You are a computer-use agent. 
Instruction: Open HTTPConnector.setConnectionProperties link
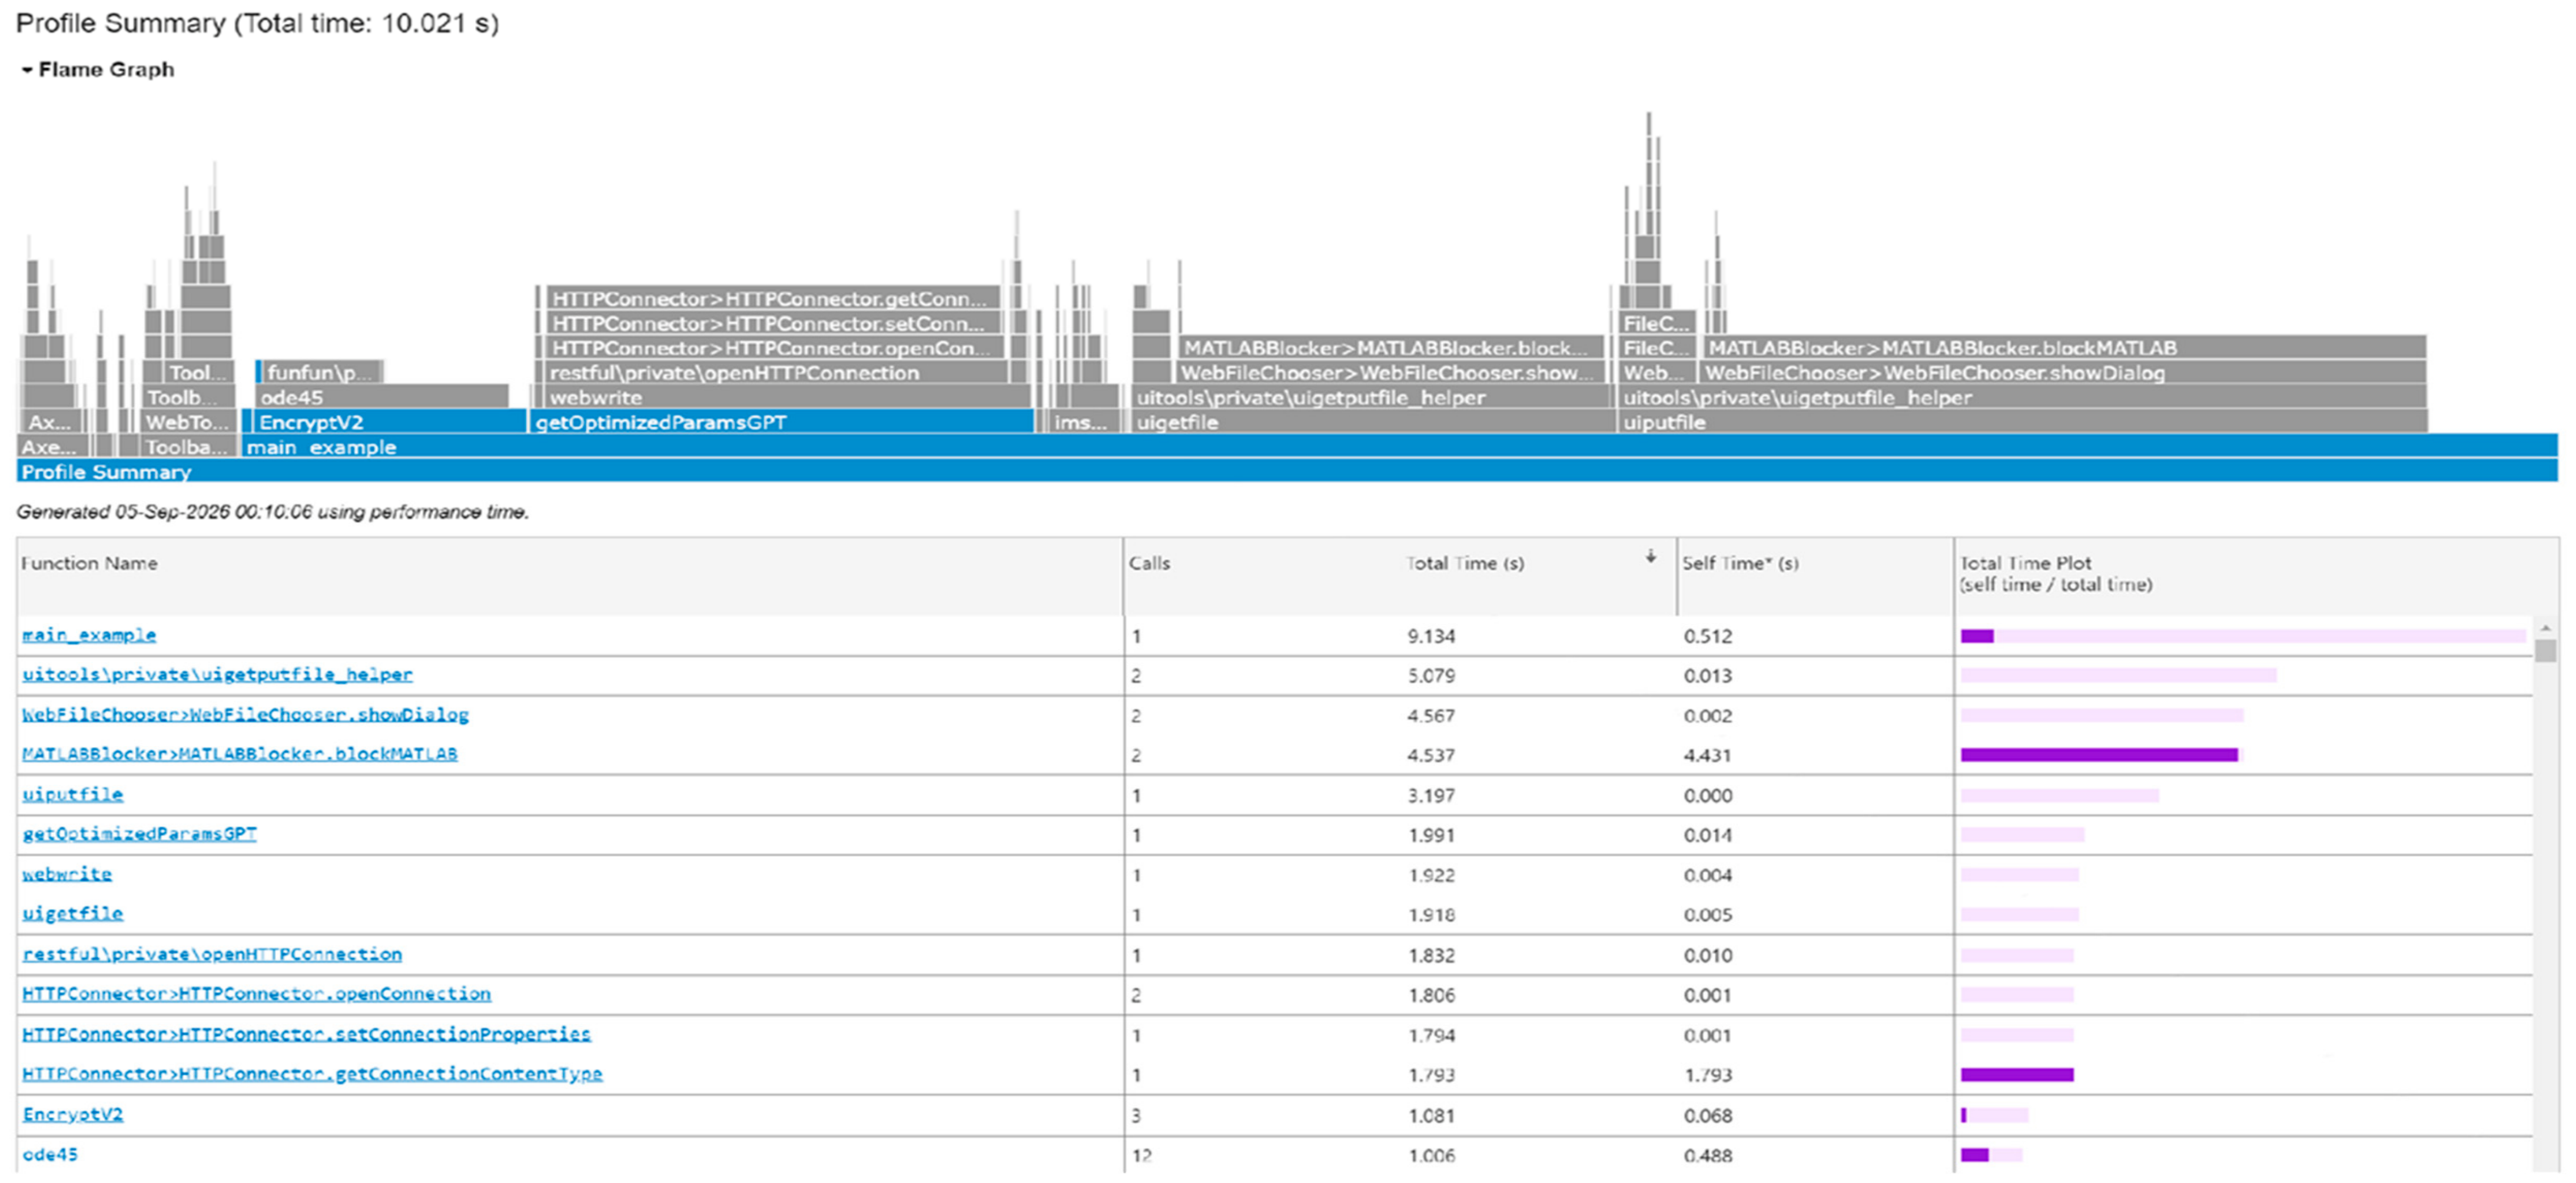(306, 1034)
